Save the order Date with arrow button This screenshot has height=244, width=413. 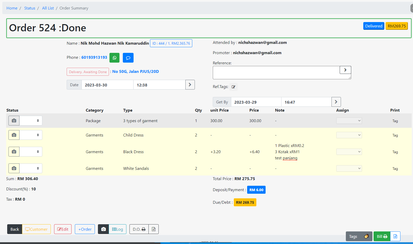point(190,85)
